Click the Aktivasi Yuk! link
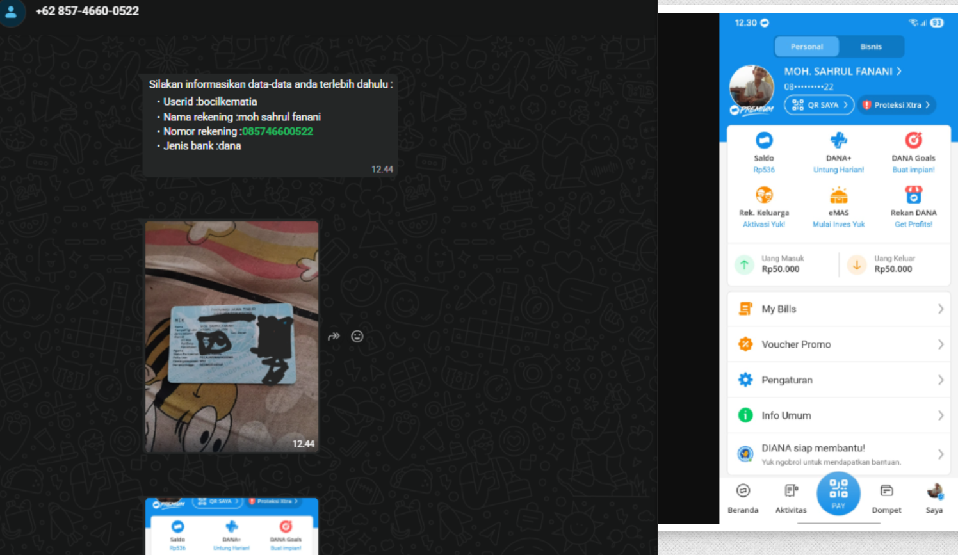 click(764, 224)
